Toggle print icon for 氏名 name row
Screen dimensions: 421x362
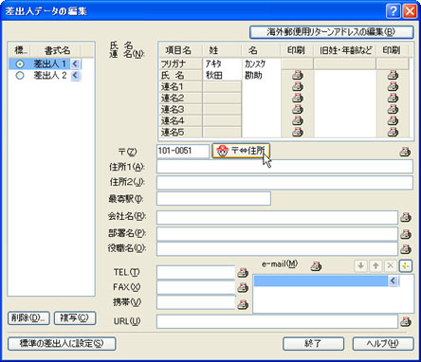click(297, 76)
